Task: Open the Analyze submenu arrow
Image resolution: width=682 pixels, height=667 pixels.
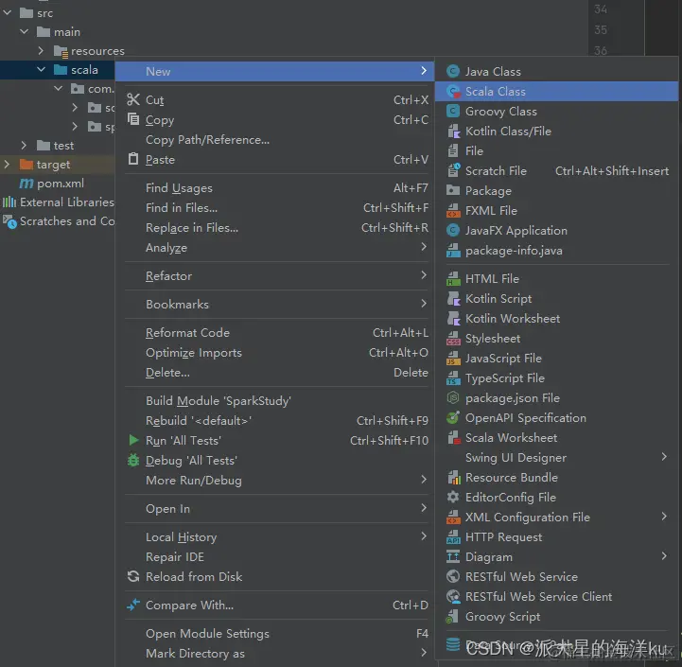Action: coord(424,247)
